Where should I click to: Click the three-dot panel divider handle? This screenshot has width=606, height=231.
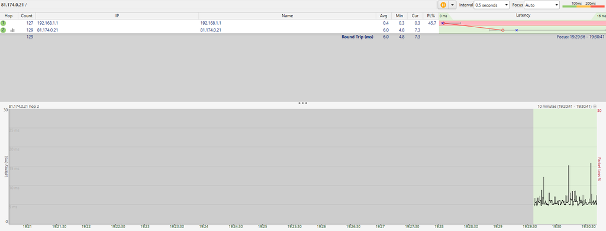302,103
